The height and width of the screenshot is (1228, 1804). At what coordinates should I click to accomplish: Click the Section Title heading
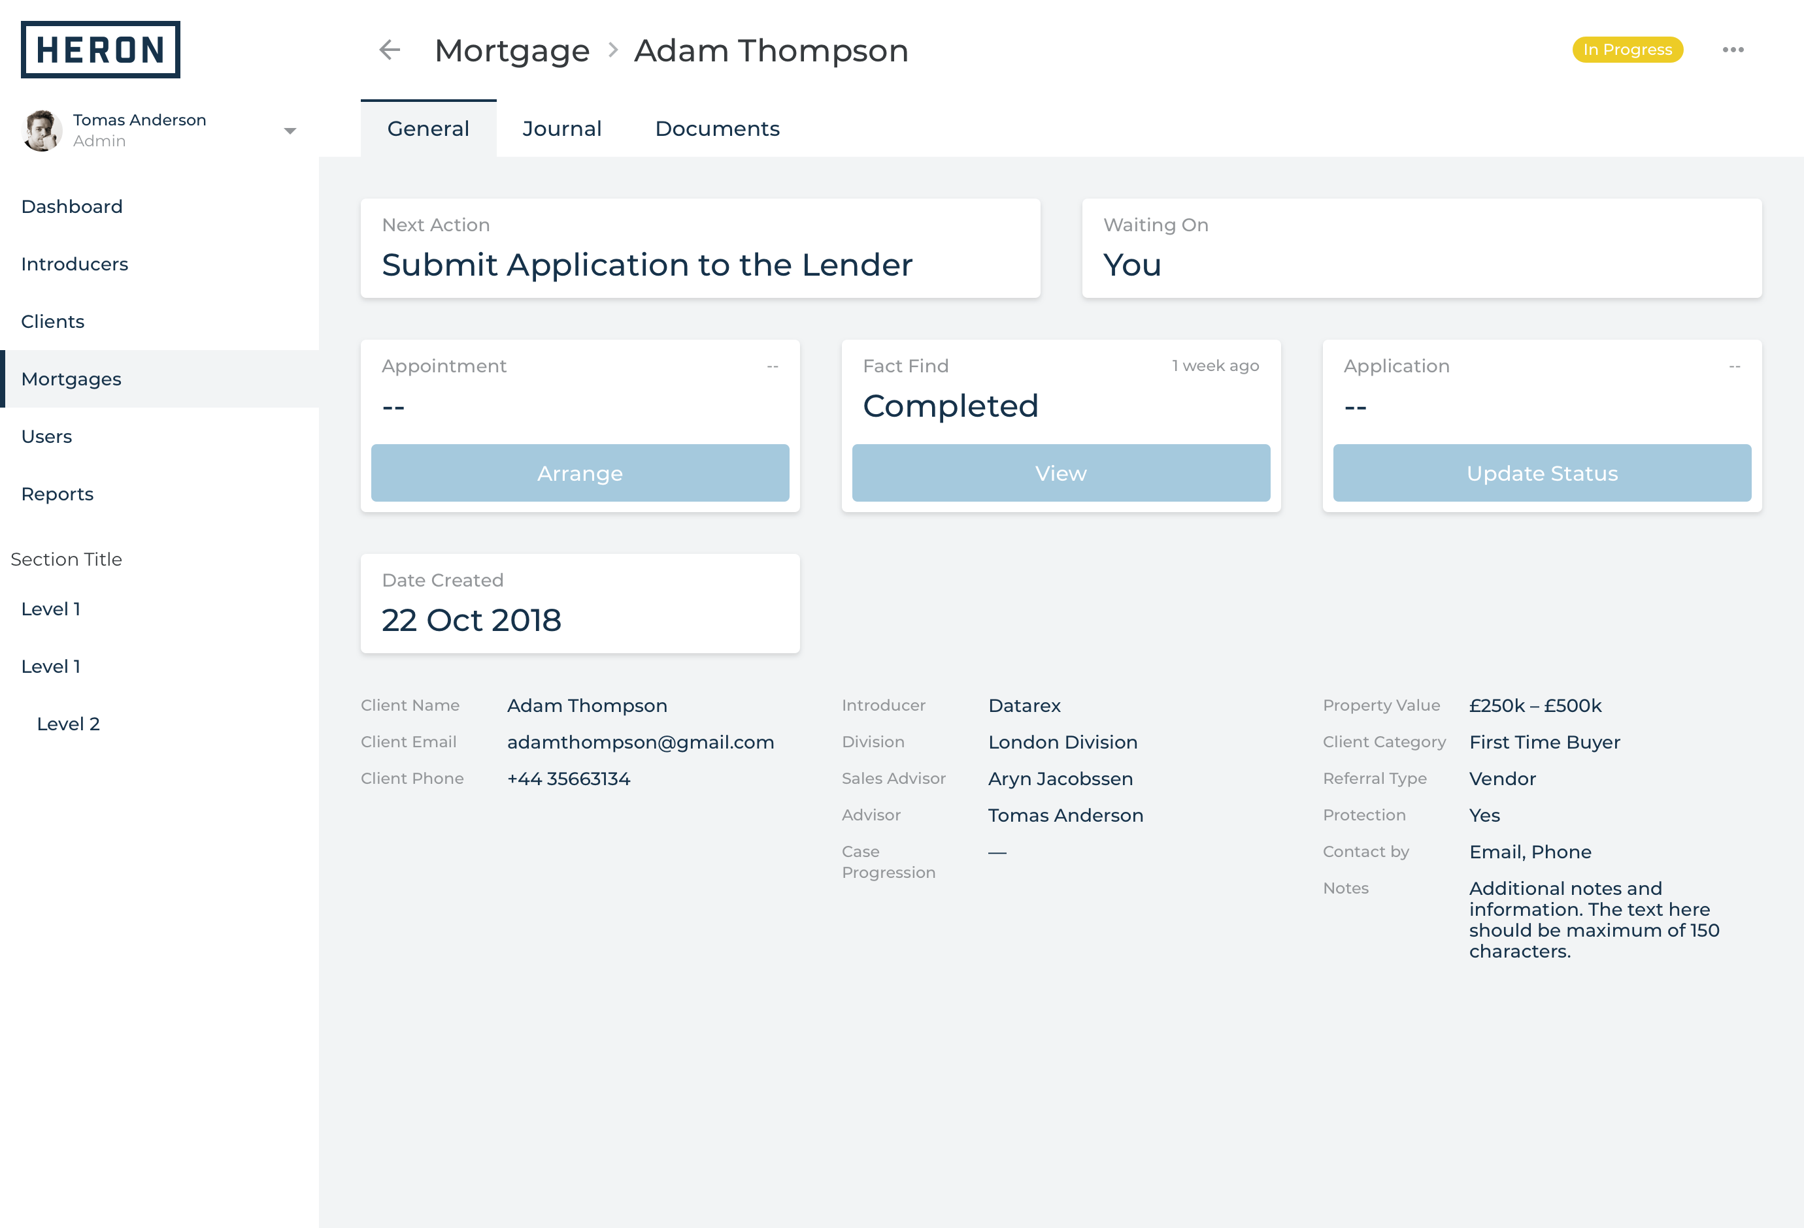coord(66,559)
